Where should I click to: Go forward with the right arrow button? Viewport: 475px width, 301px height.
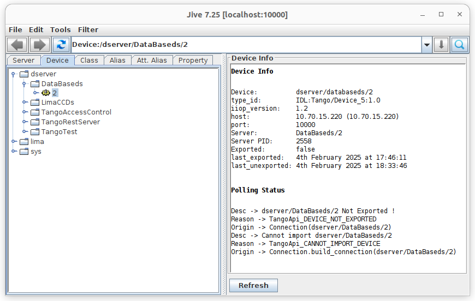(x=40, y=45)
